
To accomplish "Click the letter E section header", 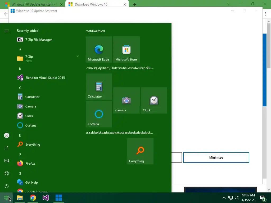I will pos(20,136).
